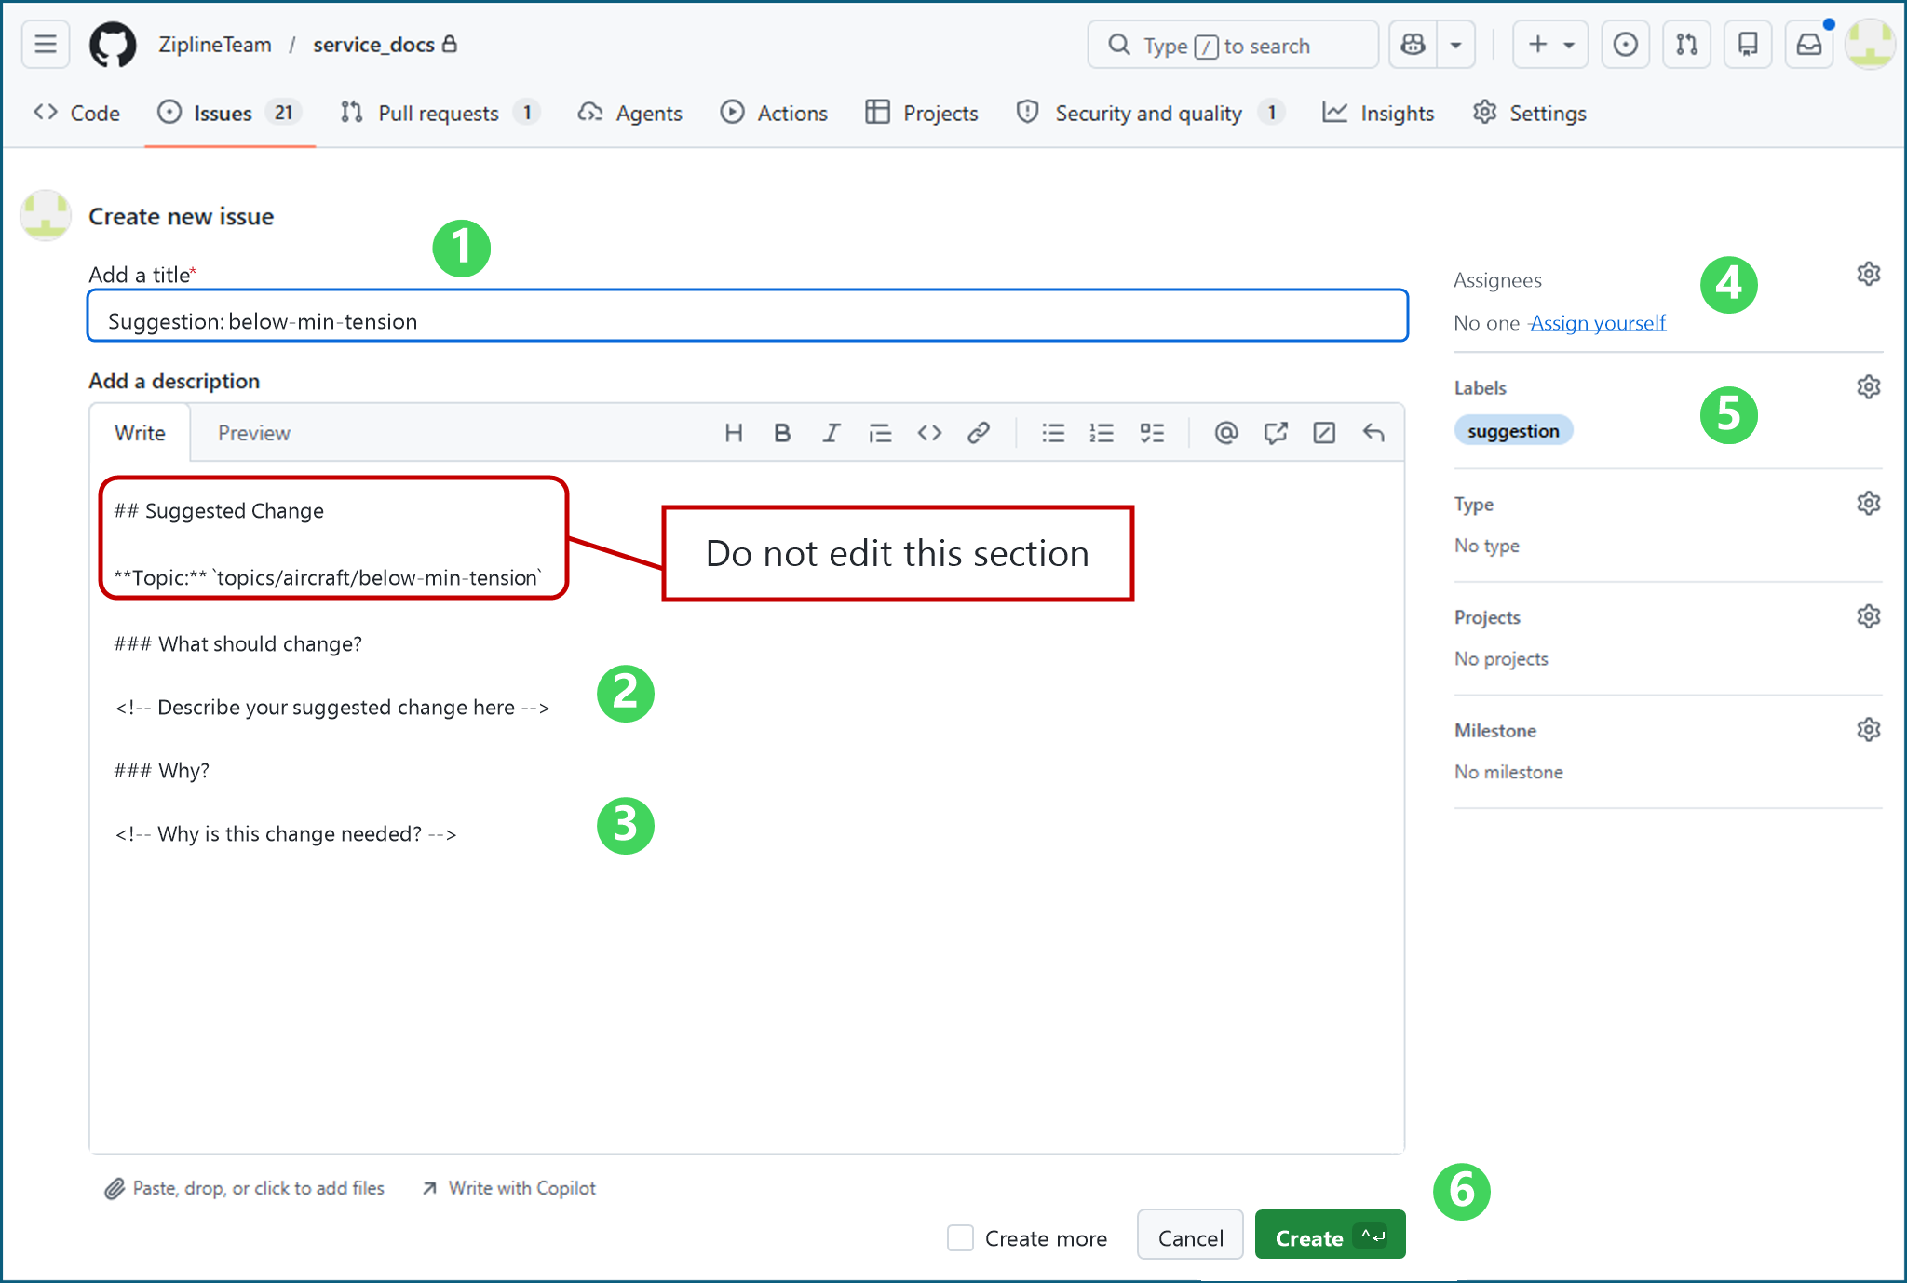Cancel the new issue
The height and width of the screenshot is (1283, 1907).
(1190, 1235)
